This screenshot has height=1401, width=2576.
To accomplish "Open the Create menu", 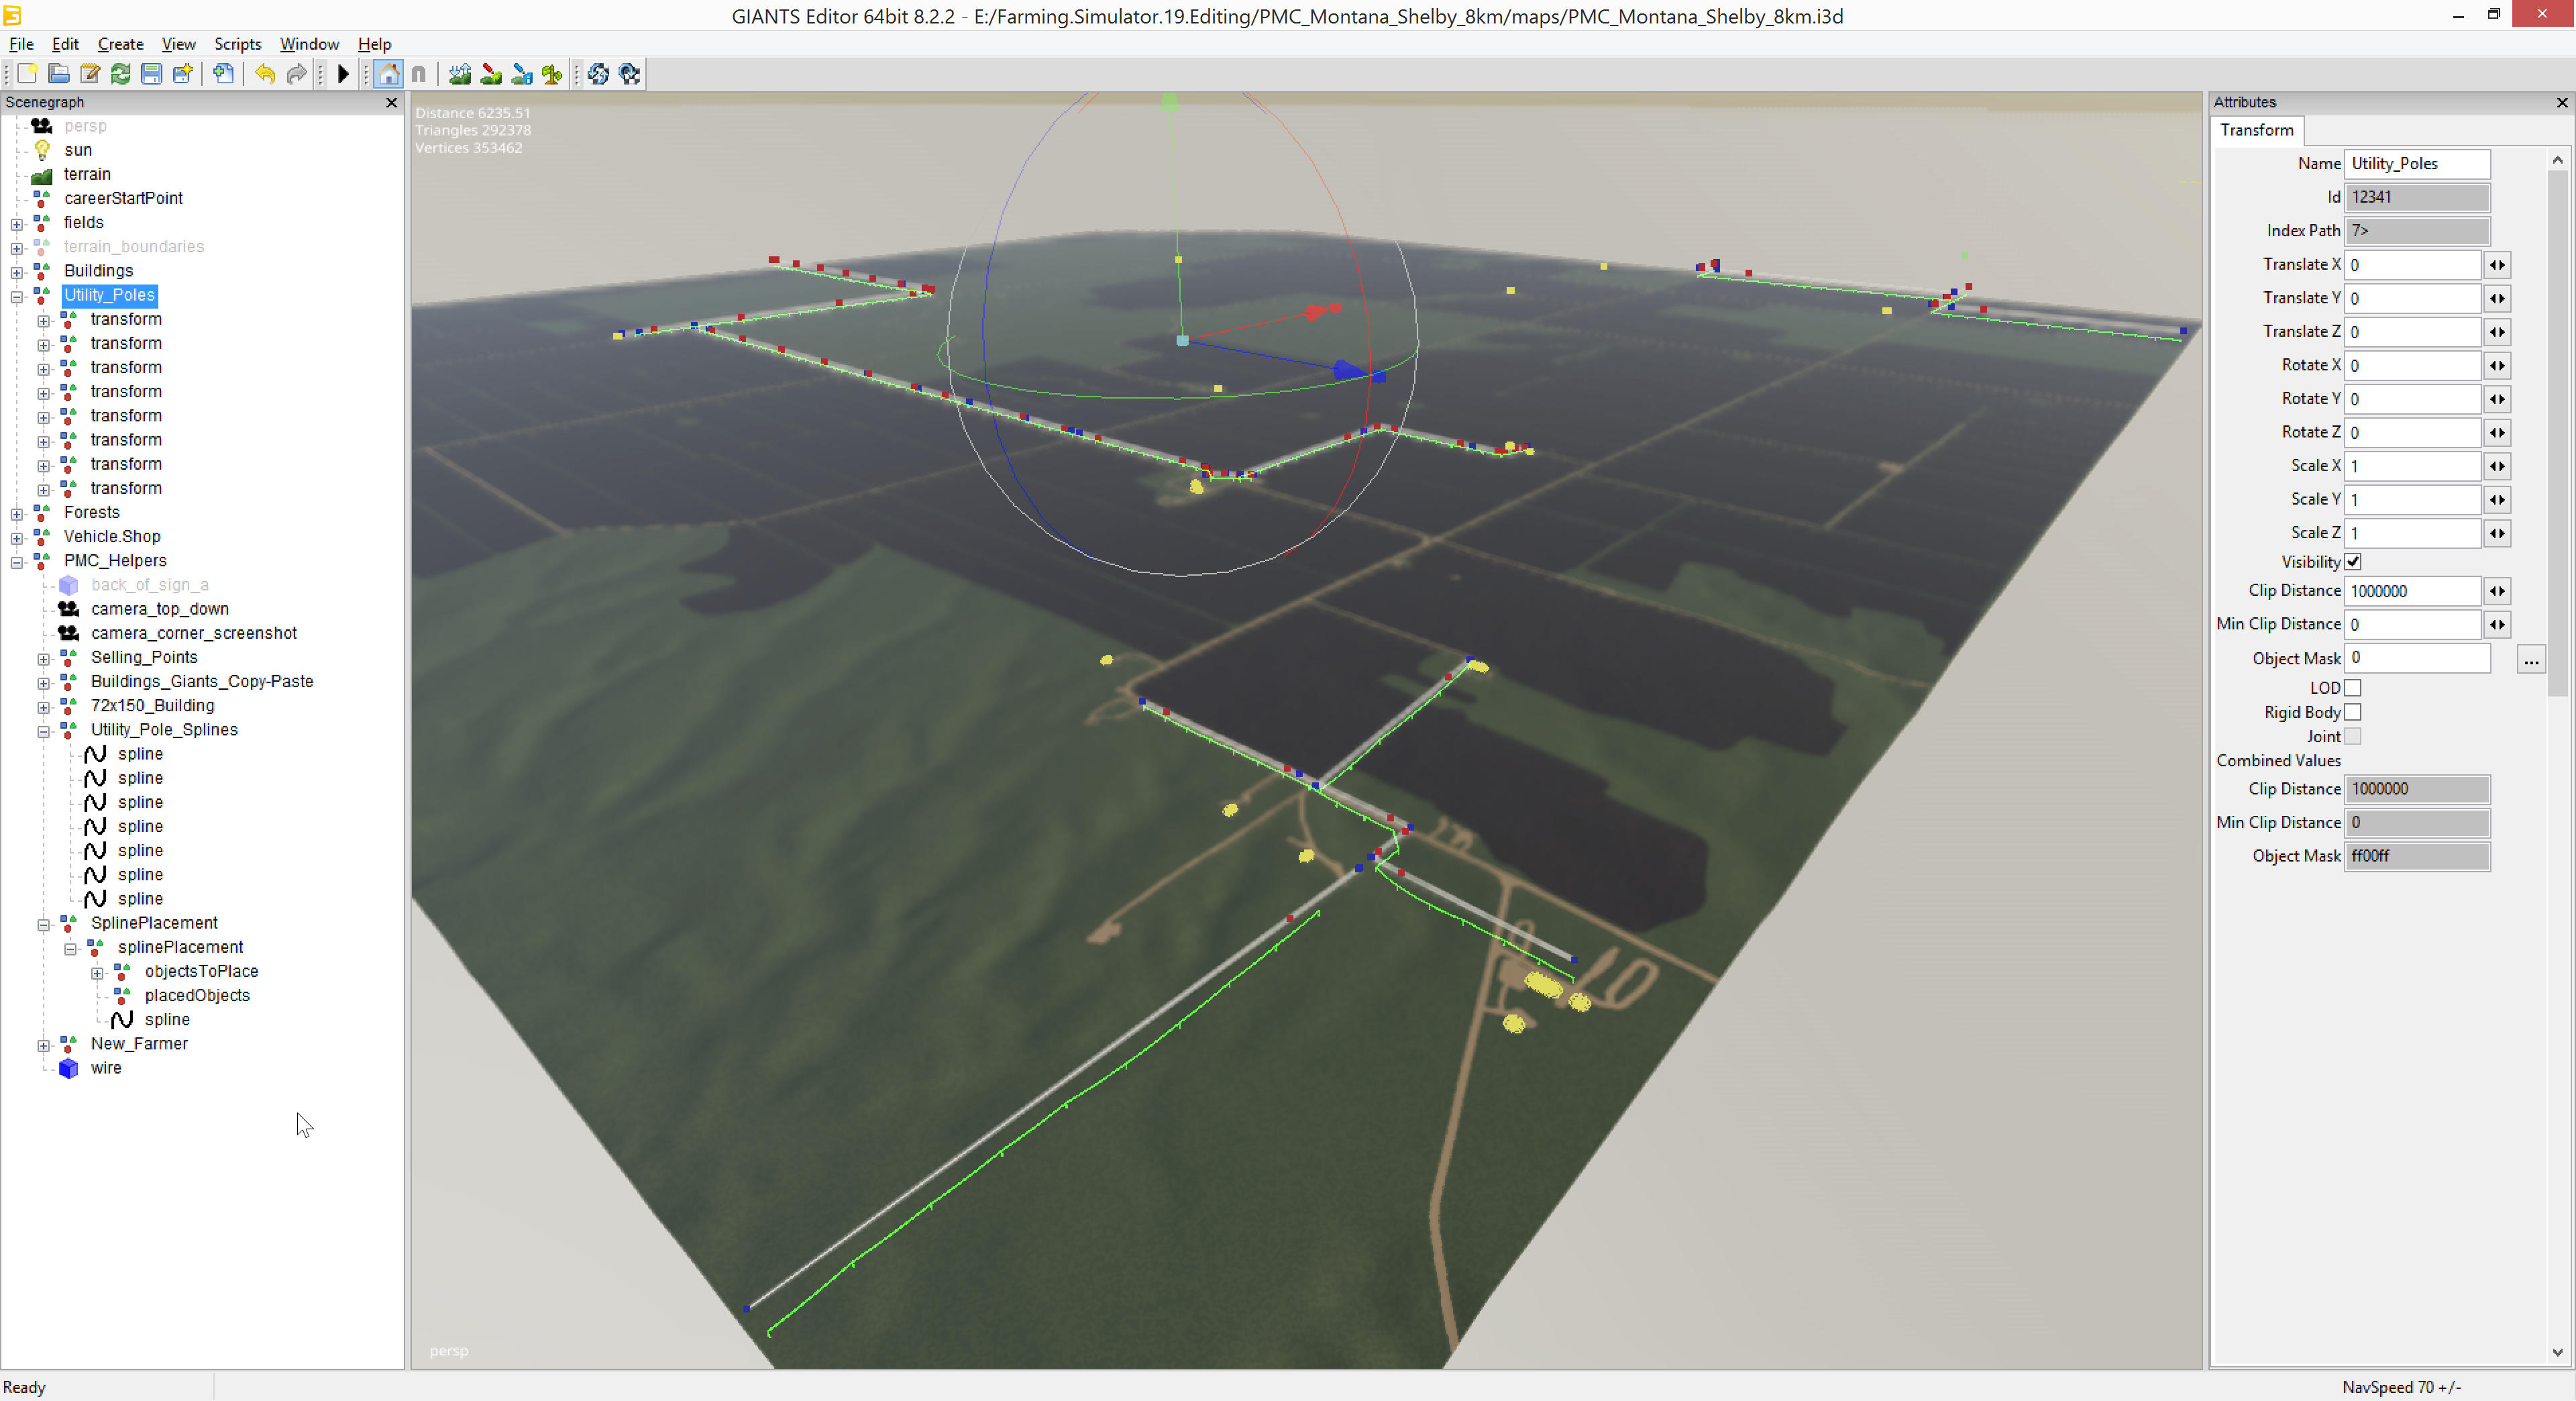I will coord(120,44).
